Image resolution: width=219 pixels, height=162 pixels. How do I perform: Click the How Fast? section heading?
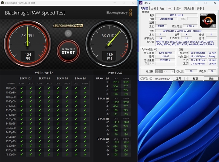point(115,73)
